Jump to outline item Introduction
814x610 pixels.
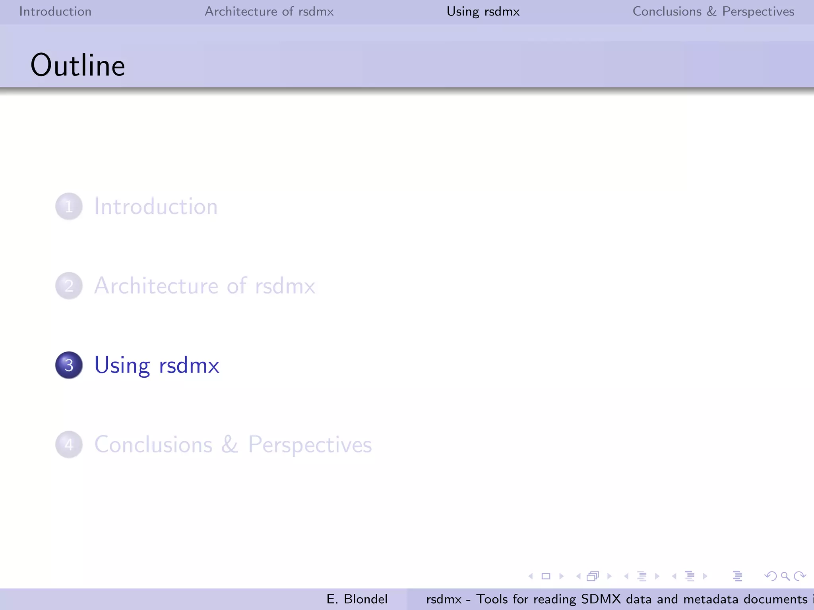coord(156,207)
